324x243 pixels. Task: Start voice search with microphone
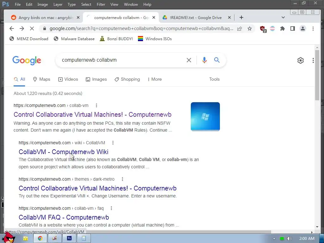204,60
